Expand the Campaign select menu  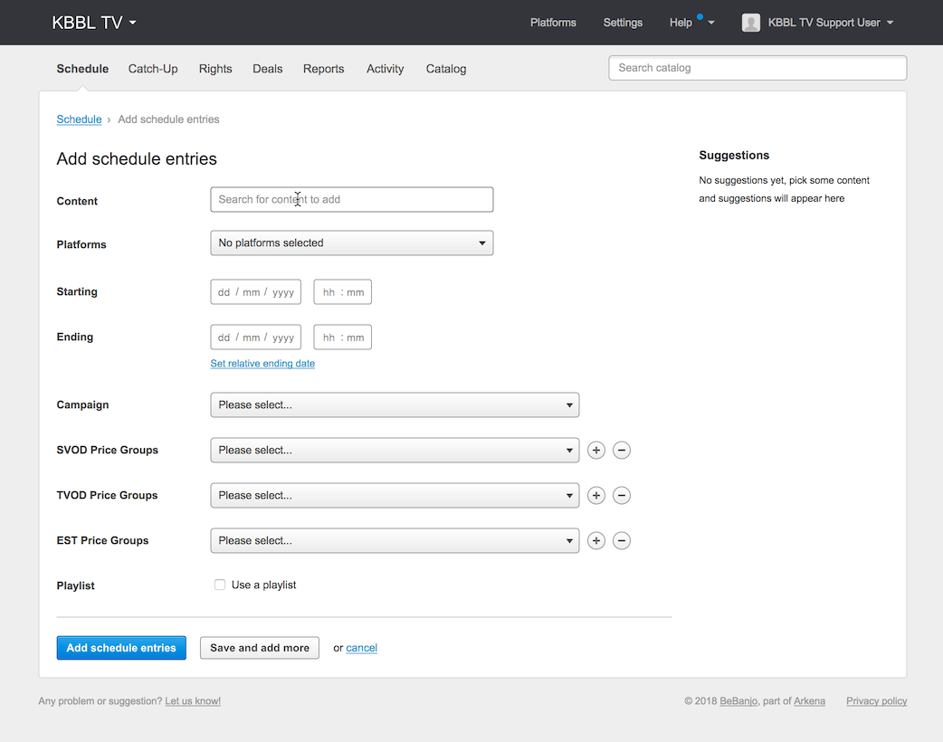395,404
